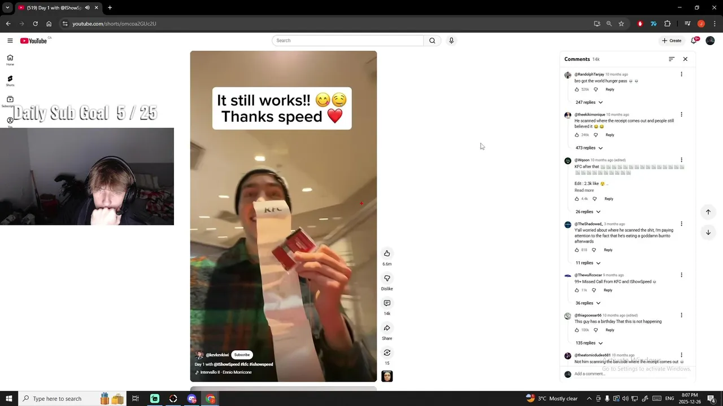
Task: Expand 26 replies under @Wqoon
Action: [588, 211]
